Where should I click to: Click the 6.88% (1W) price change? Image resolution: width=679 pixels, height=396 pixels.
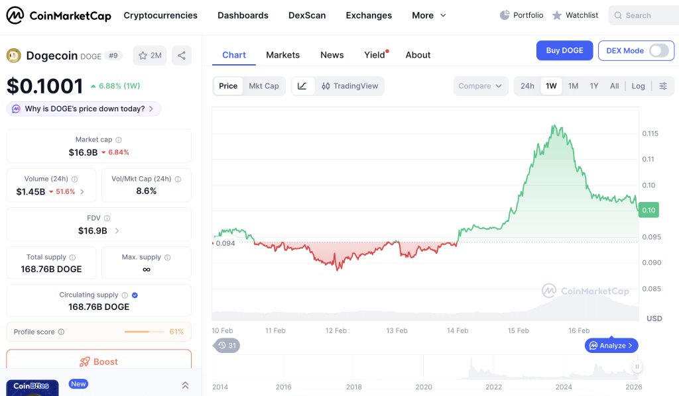pos(115,86)
